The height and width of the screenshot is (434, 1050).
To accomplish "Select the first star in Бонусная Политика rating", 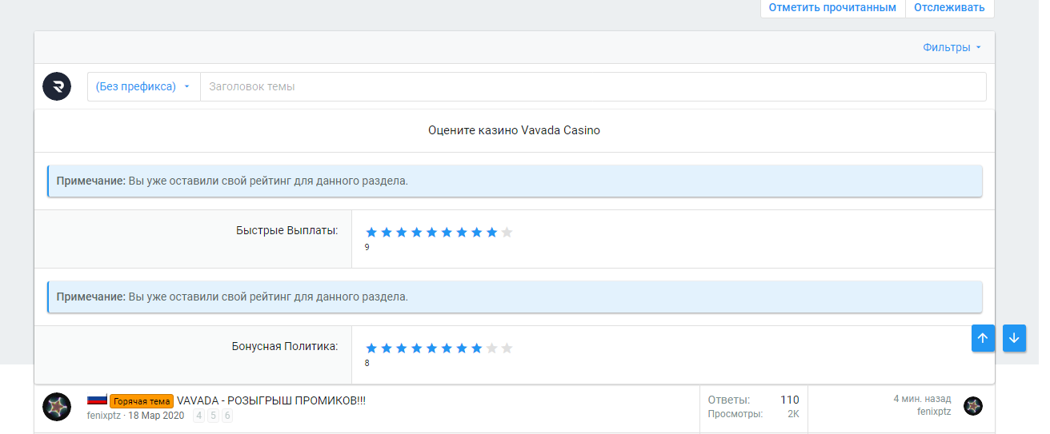I will point(371,348).
